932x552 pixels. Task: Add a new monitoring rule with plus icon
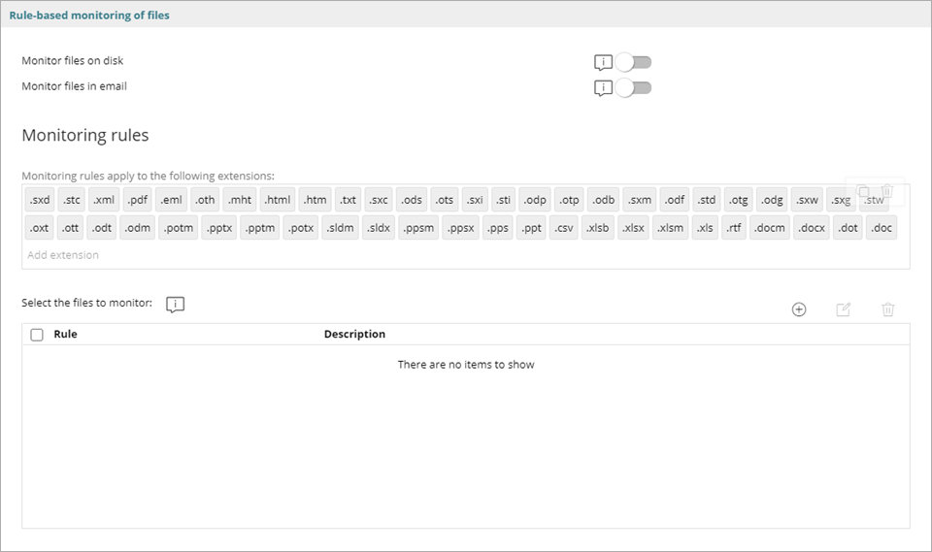click(x=799, y=309)
